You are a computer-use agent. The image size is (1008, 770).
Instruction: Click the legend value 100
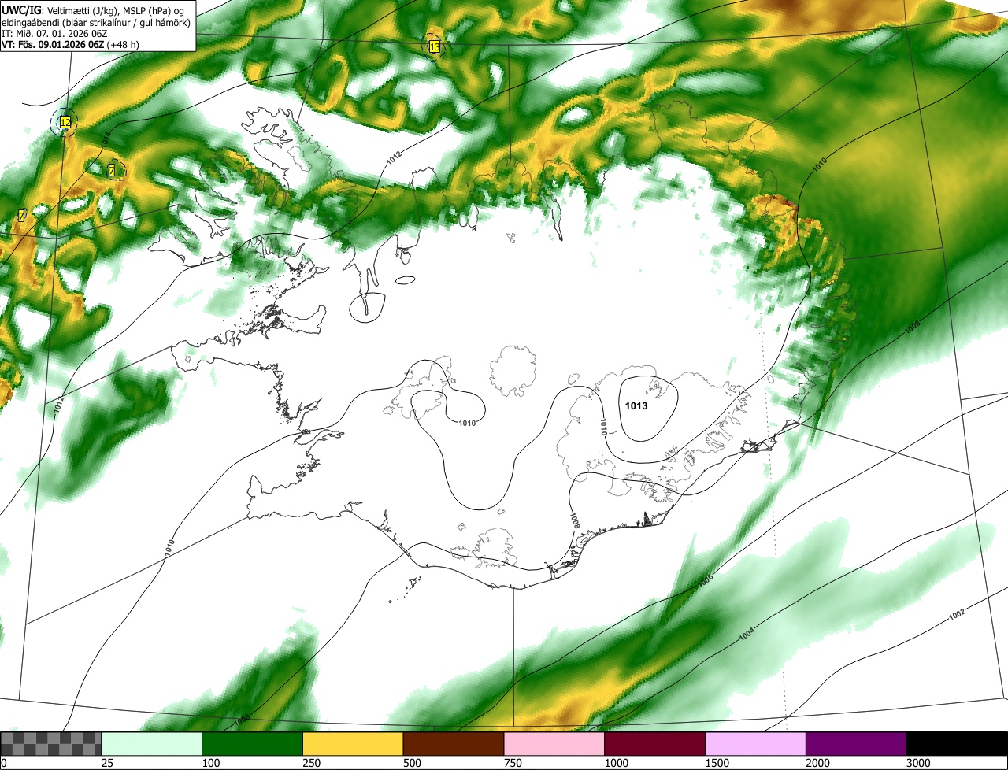[210, 763]
